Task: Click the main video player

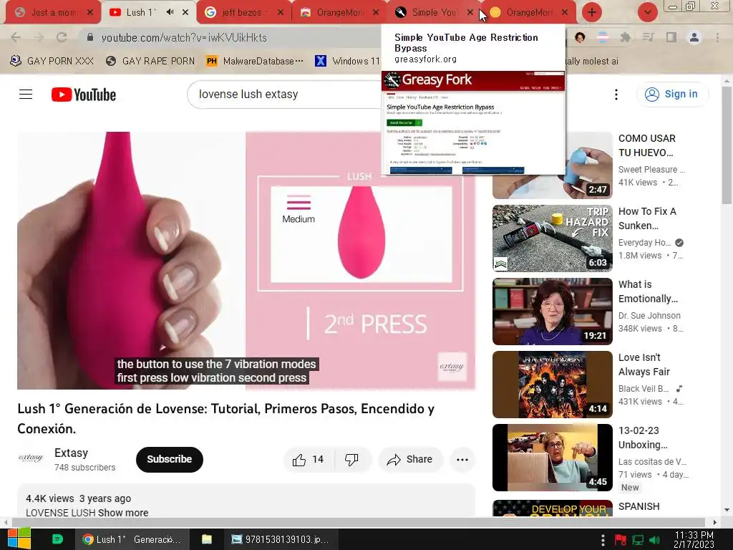Action: (246, 261)
